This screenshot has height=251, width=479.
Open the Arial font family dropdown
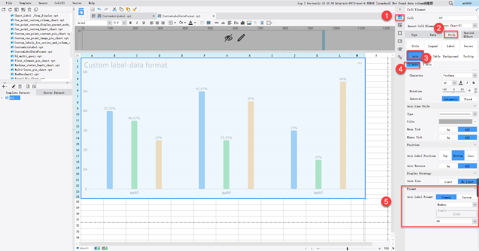tap(109, 23)
